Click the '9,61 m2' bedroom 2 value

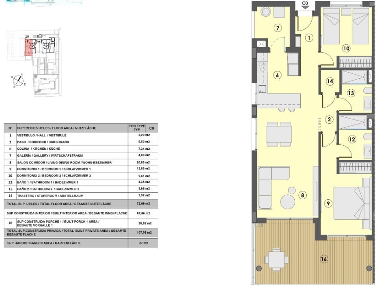[x=144, y=176]
